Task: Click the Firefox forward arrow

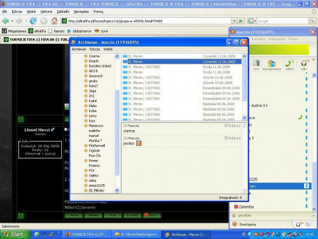Action: (x=19, y=21)
